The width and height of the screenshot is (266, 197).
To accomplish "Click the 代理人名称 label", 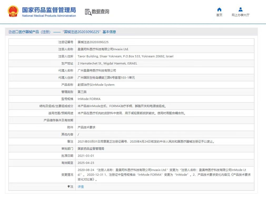I will coord(66,71).
